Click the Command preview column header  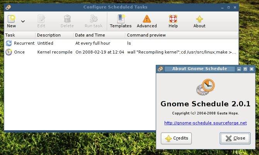coord(182,35)
